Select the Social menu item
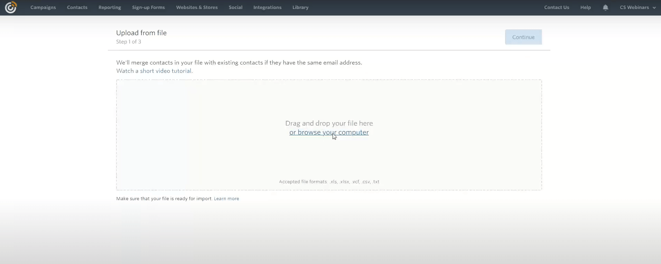661x264 pixels. pyautogui.click(x=235, y=8)
